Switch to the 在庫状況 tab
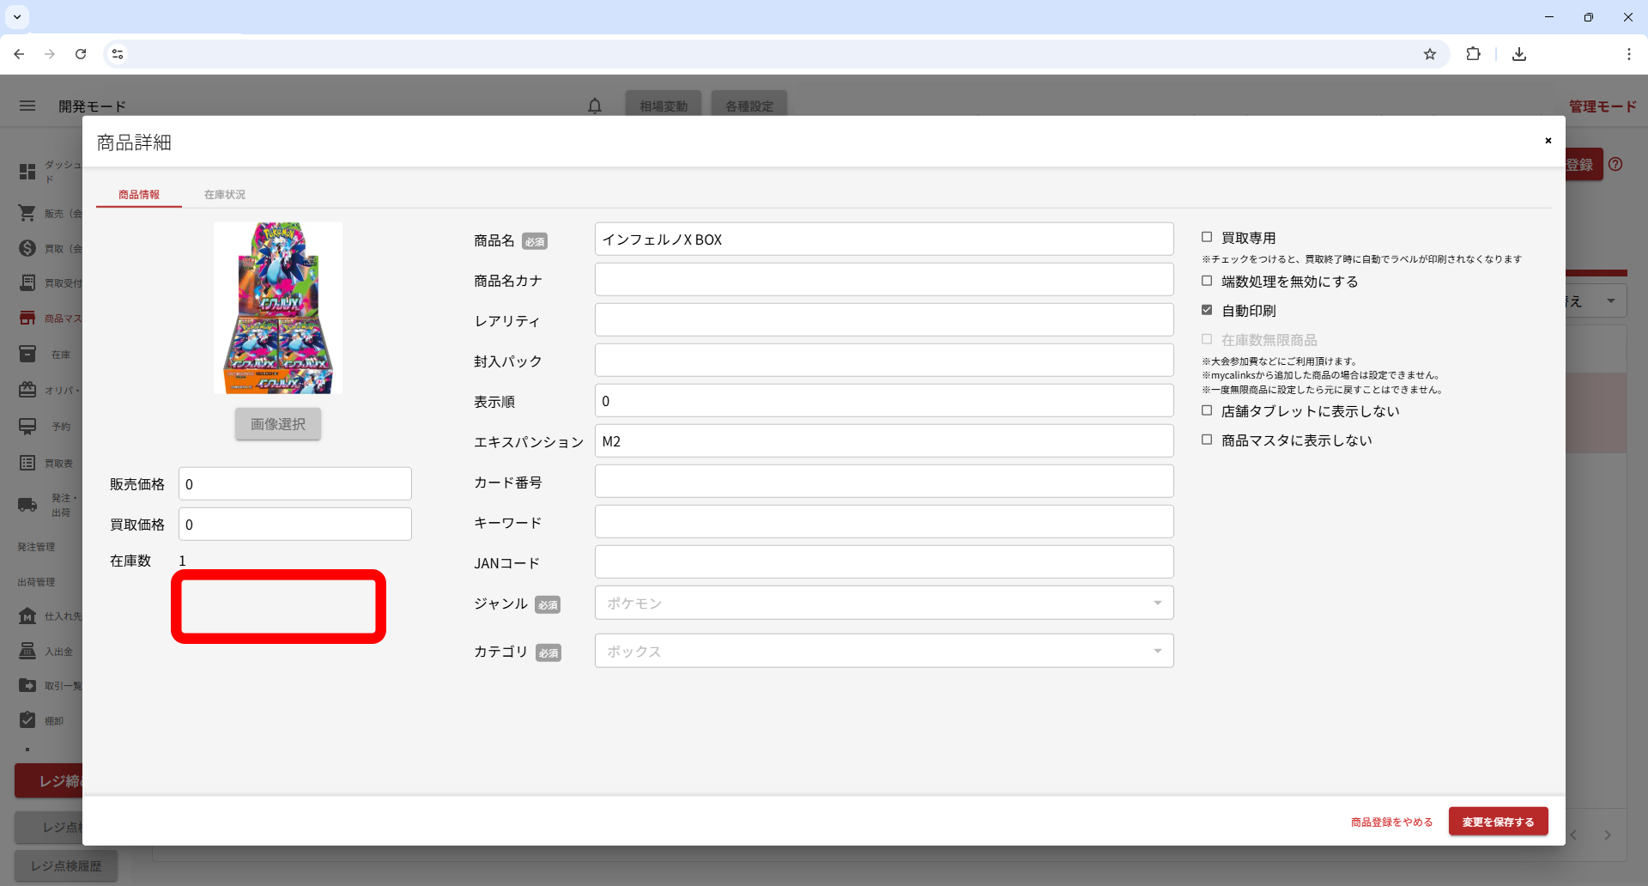 [224, 195]
